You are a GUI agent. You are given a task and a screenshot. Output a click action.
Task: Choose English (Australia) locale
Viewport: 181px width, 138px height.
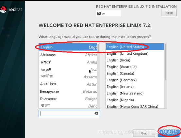tap(135, 67)
